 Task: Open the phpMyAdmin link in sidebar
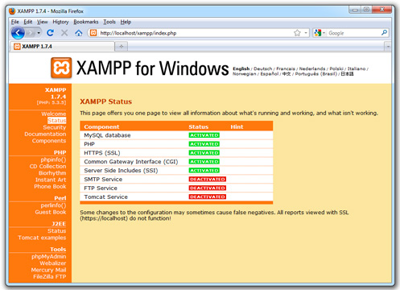pyautogui.click(x=49, y=256)
